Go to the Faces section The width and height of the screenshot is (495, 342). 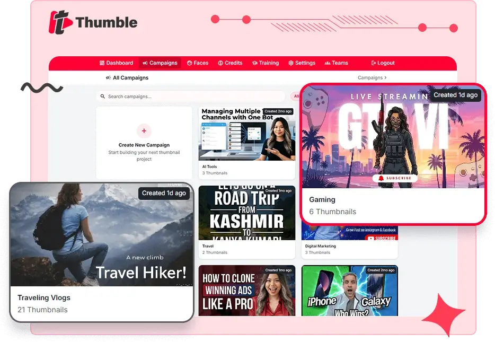point(198,63)
